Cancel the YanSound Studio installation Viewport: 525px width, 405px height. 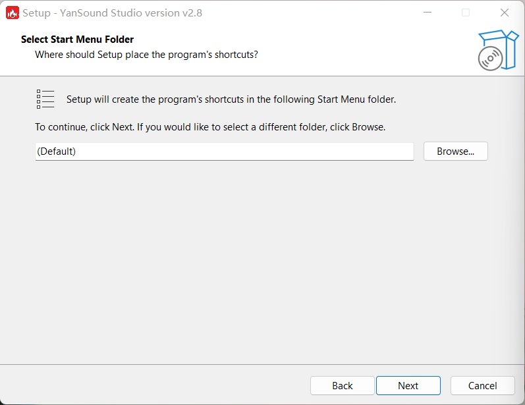(482, 386)
